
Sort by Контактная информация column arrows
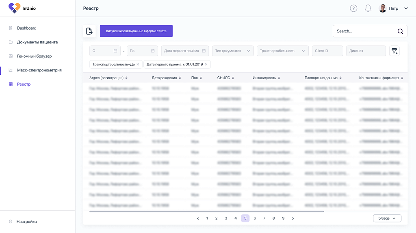click(x=402, y=78)
